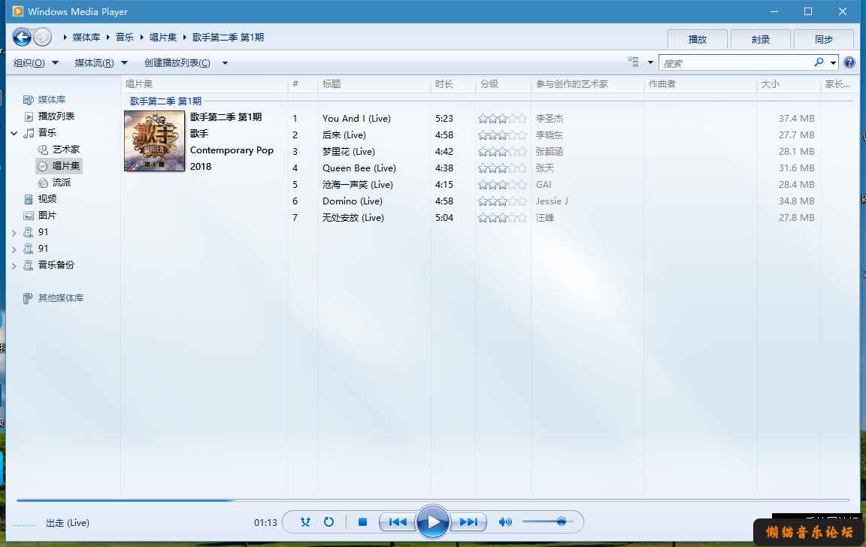Open 播放列表 in the sidebar
Screen dimensions: 866x547
[x=56, y=116]
